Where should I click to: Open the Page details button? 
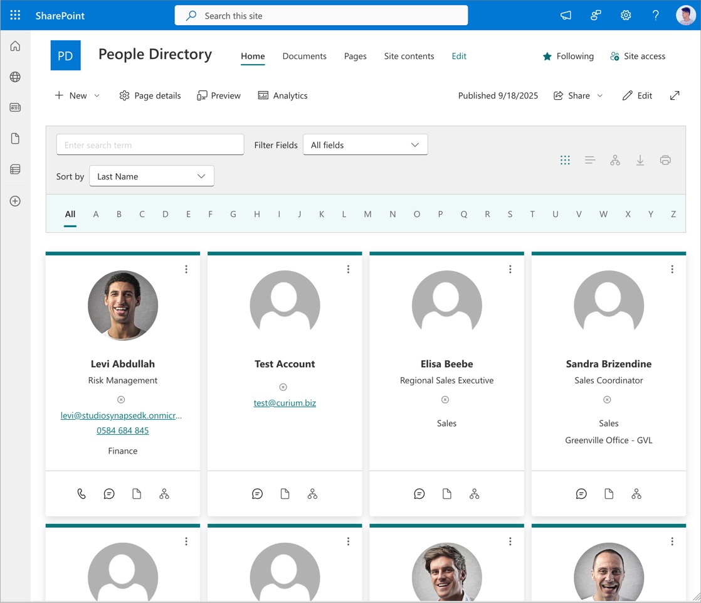150,95
